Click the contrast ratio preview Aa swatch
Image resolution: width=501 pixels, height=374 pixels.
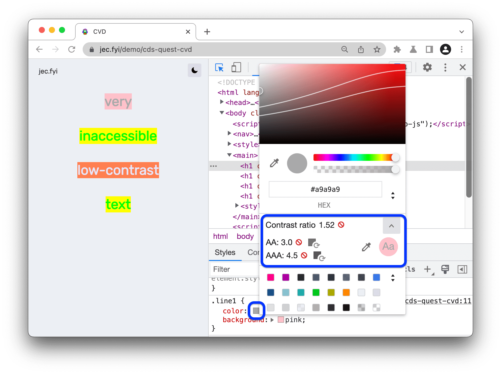point(389,247)
